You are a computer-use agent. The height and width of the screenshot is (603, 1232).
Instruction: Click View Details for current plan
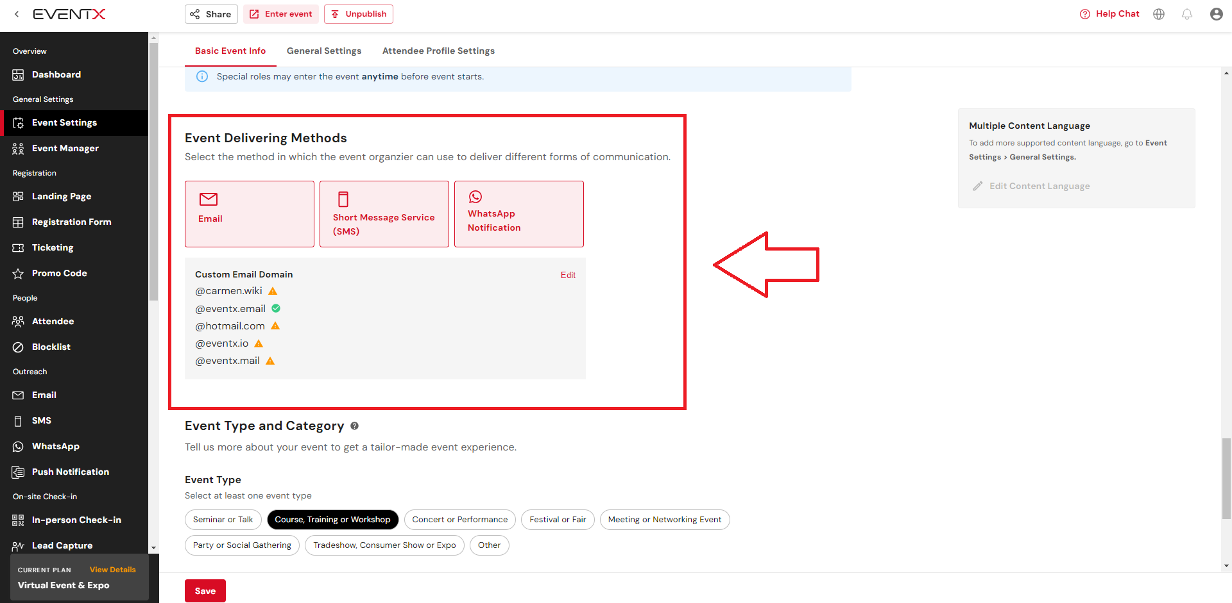(113, 570)
